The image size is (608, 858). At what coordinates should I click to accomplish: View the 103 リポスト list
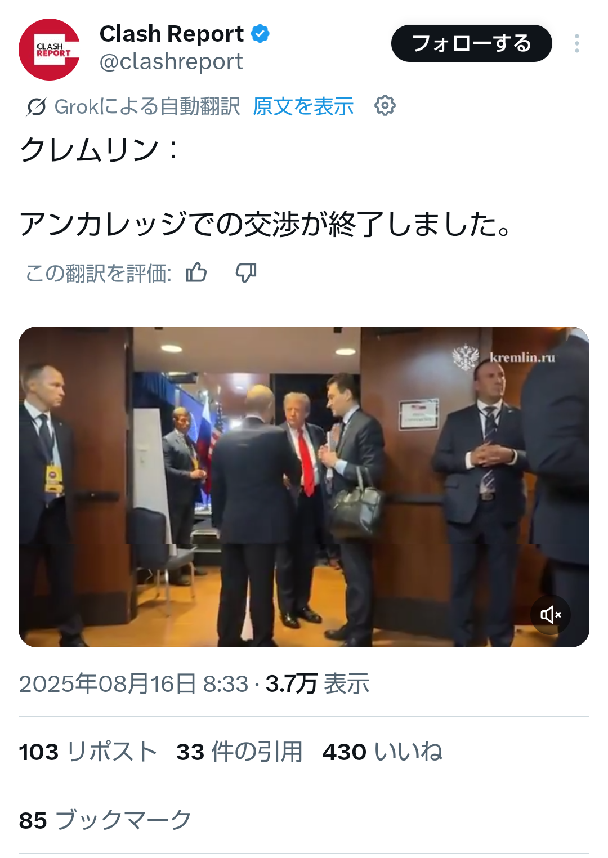click(88, 752)
